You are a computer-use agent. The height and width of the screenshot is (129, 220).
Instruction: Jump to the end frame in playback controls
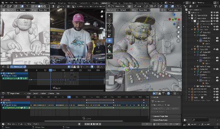click(x=100, y=124)
